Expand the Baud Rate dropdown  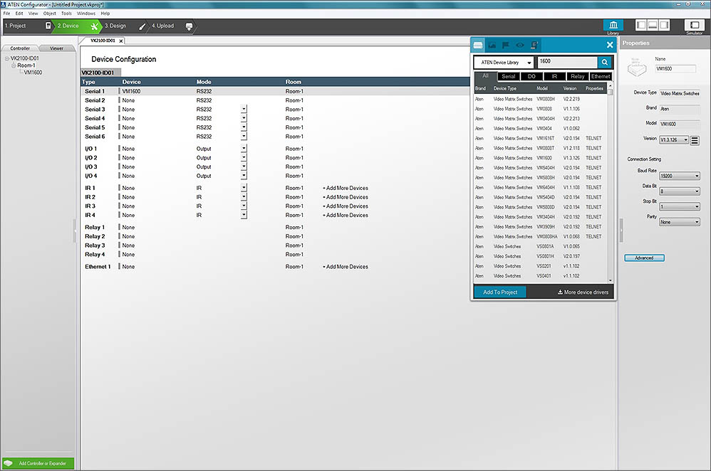[x=679, y=176]
